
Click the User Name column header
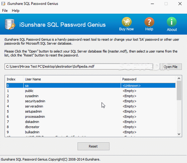pos(72,79)
